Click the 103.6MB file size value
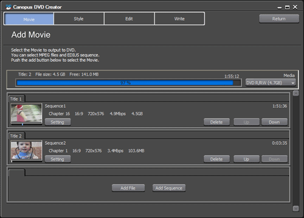Image resolution: width=304 pixels, height=218 pixels. click(x=136, y=151)
